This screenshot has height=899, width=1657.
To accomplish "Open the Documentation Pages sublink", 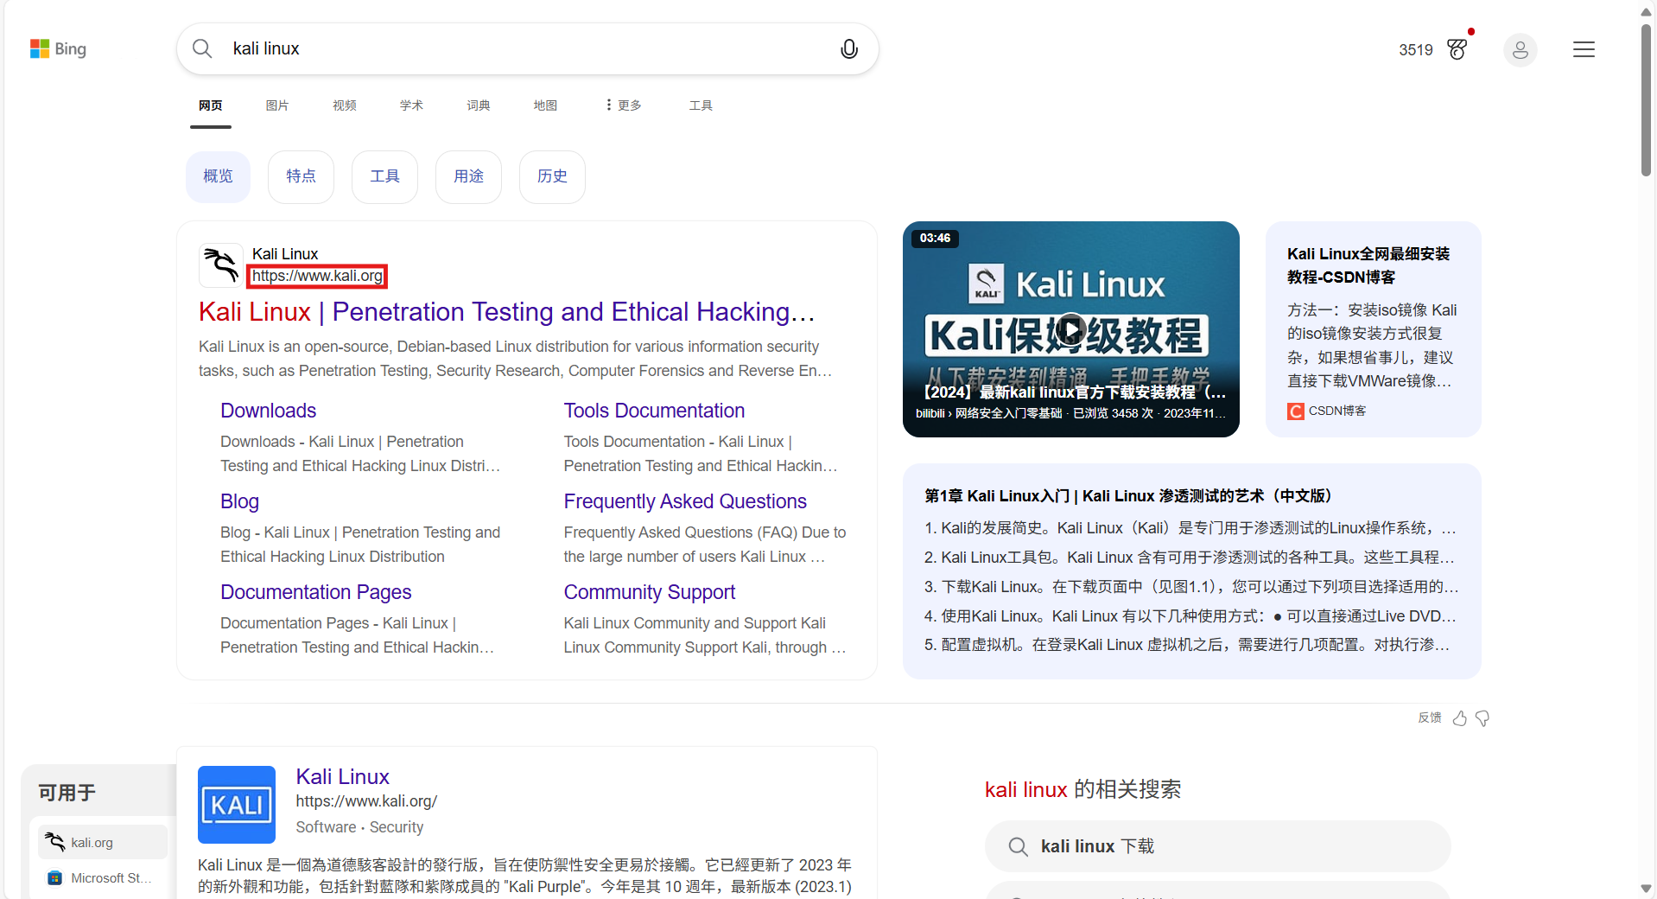I will pyautogui.click(x=315, y=592).
